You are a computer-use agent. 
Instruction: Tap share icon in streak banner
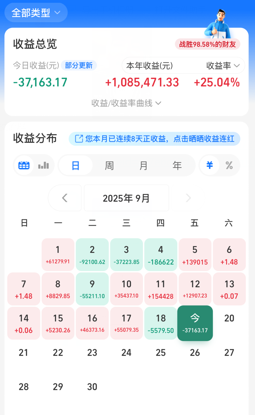pyautogui.click(x=79, y=139)
